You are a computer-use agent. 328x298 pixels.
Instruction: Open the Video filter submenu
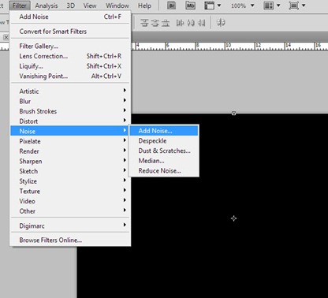[x=70, y=201]
